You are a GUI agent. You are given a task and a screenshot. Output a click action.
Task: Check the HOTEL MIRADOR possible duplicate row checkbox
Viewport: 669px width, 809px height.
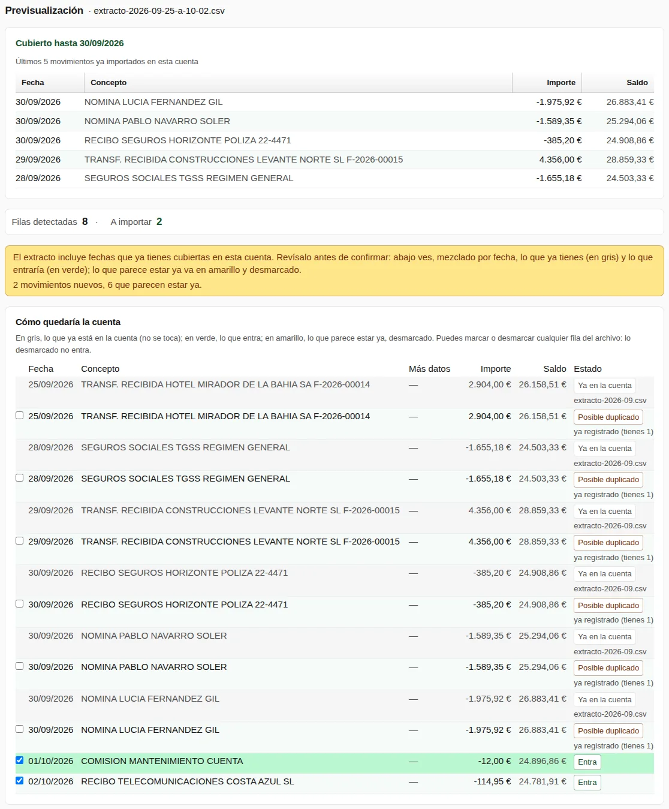click(x=20, y=416)
